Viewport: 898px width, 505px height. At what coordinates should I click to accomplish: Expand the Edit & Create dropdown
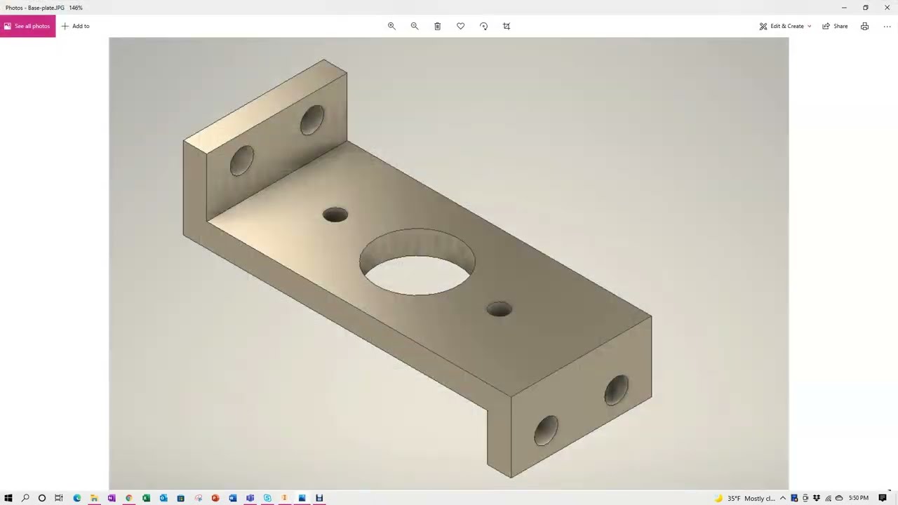pyautogui.click(x=785, y=26)
